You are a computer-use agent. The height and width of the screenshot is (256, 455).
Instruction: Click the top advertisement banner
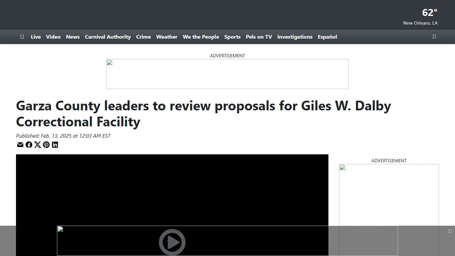click(227, 74)
